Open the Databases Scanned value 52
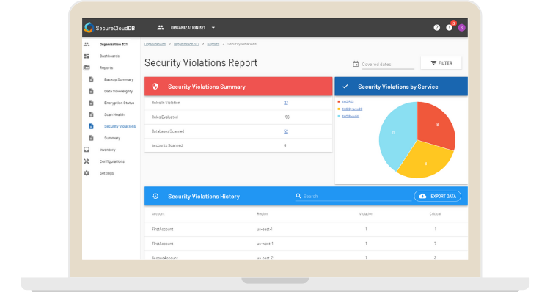 pos(286,131)
